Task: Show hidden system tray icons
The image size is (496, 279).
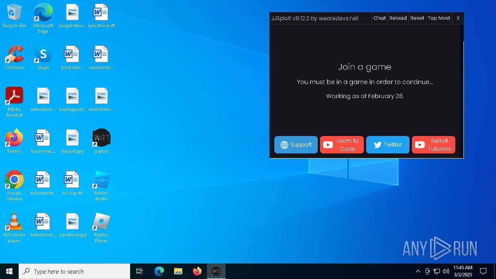Action: point(418,271)
